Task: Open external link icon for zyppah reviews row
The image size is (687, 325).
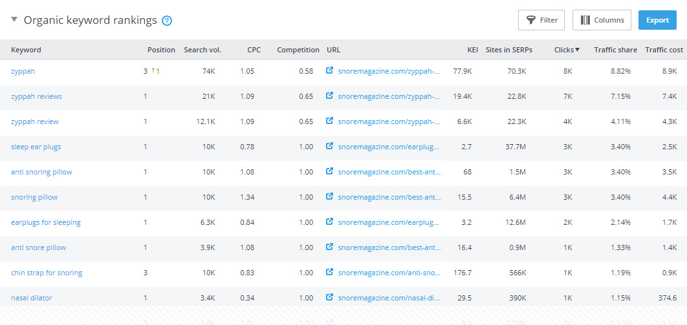Action: click(330, 96)
